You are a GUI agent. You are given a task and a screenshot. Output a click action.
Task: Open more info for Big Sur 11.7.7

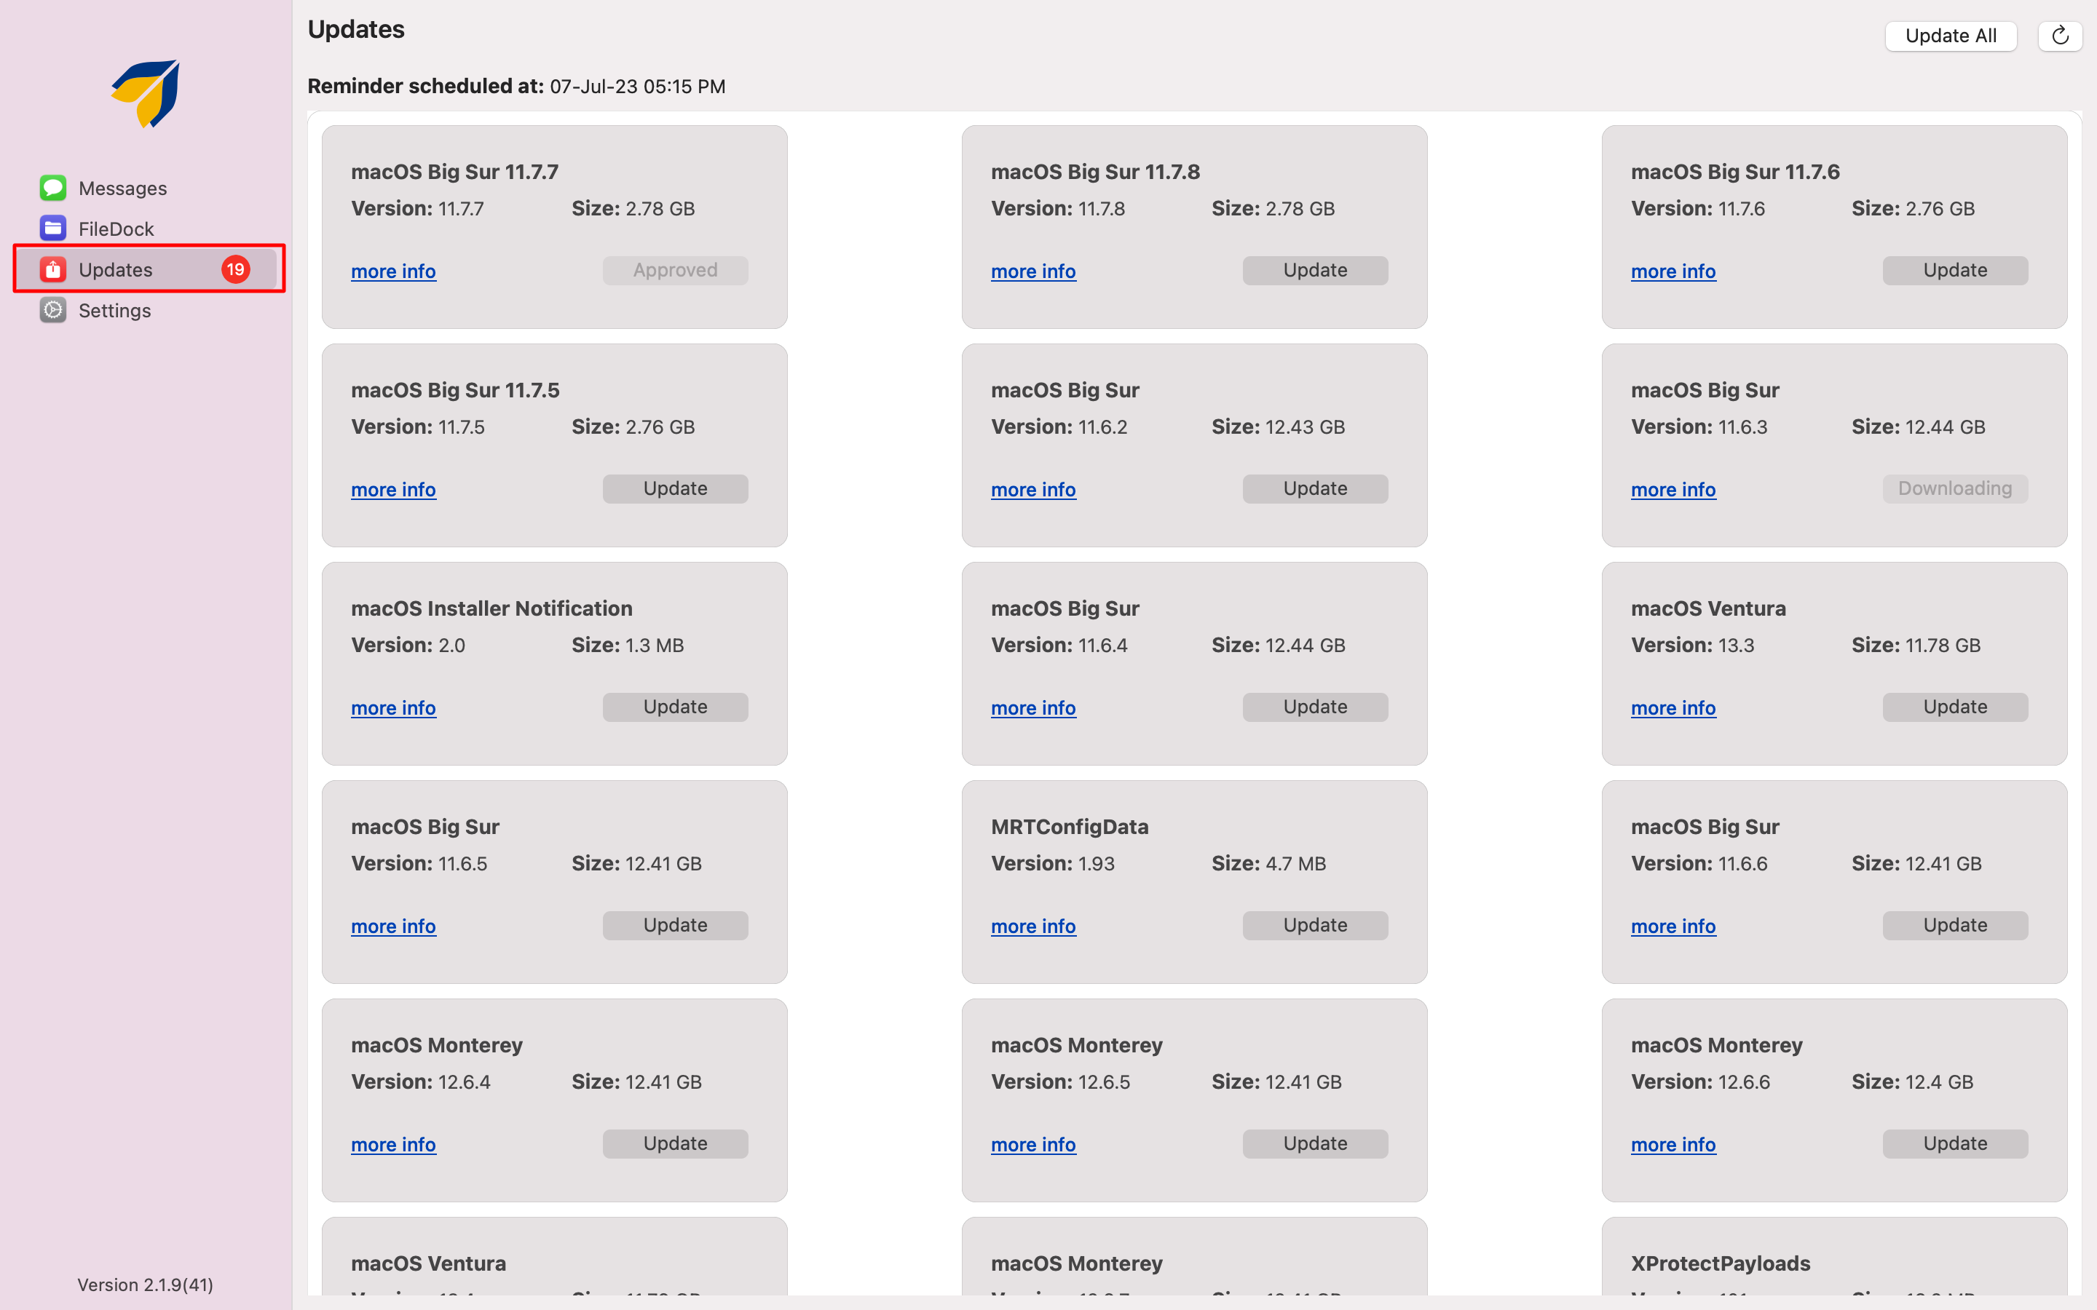point(393,271)
